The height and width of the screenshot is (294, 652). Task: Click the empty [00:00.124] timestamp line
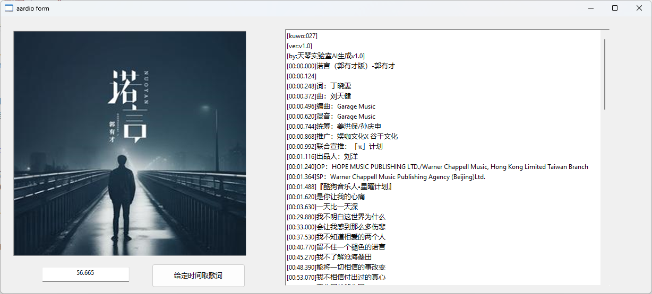301,76
